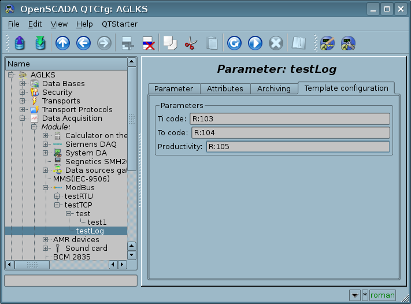Collapse the Data Acquisition tree node

pos(23,118)
